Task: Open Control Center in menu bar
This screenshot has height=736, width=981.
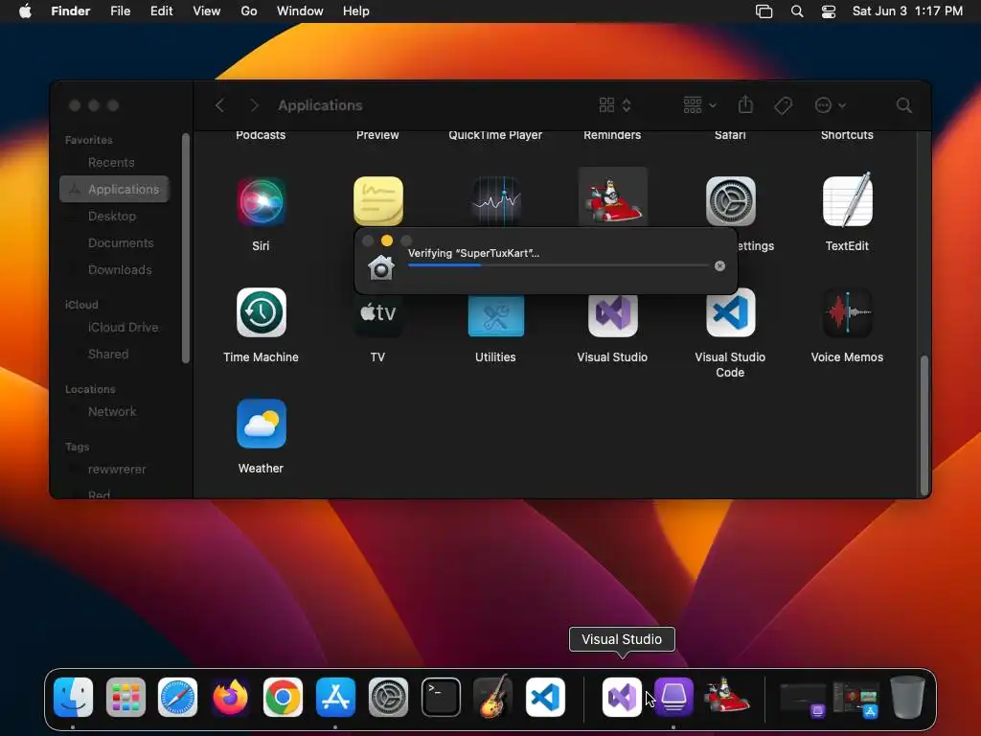Action: tap(829, 11)
